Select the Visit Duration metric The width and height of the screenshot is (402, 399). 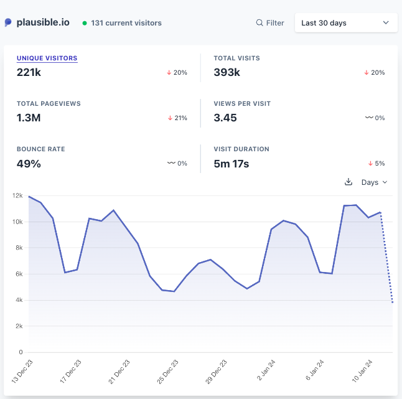coord(241,149)
